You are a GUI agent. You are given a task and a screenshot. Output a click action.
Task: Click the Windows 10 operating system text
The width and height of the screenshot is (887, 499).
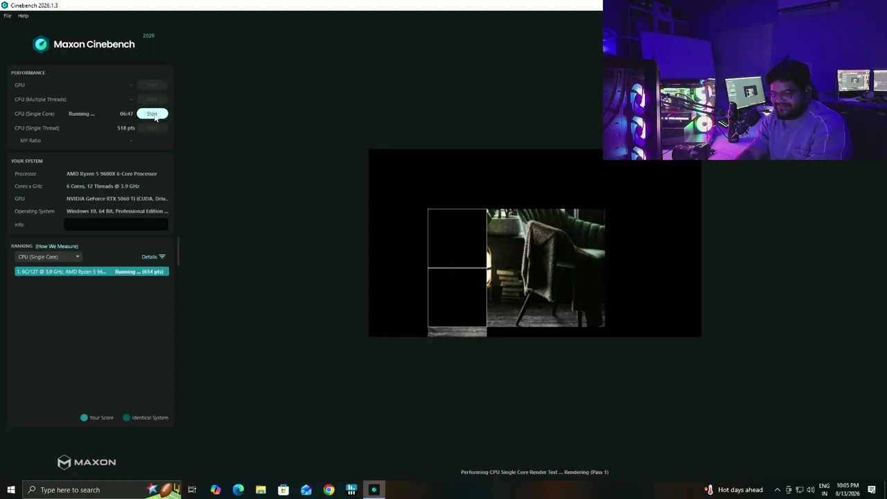(x=117, y=211)
